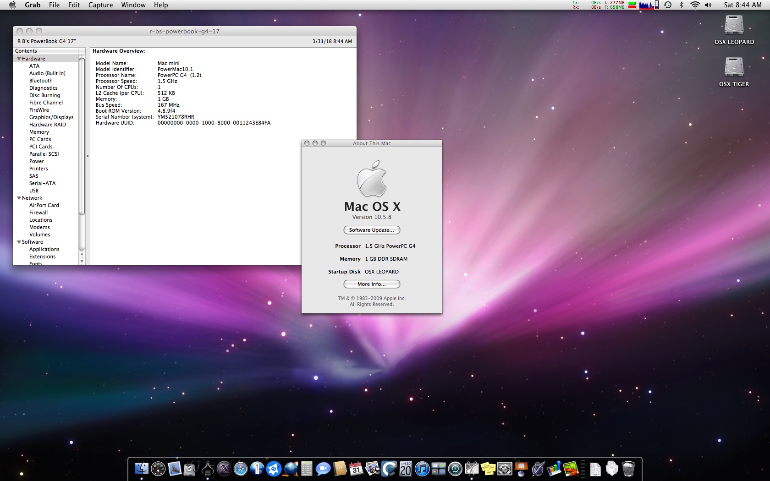The height and width of the screenshot is (481, 770).
Task: Open Finder from the Dock
Action: (142, 469)
